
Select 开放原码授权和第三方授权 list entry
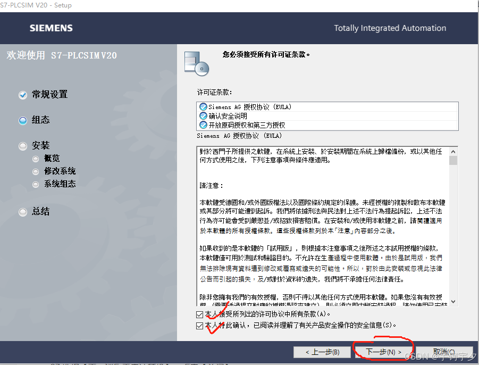click(x=327, y=125)
